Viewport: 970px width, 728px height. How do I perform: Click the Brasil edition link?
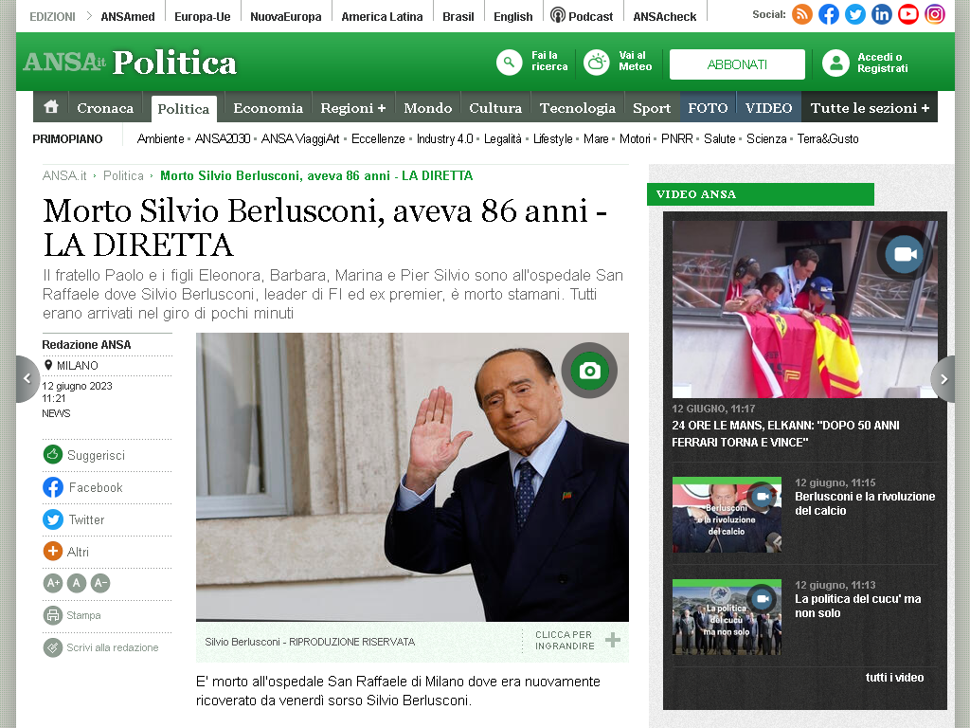(x=458, y=17)
